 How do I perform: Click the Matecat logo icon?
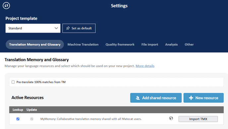tap(6, 6)
